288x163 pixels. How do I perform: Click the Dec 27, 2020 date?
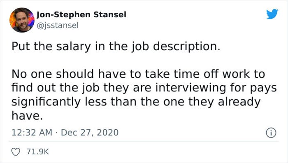coord(90,133)
